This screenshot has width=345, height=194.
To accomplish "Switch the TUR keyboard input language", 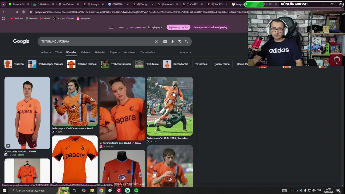I will click(x=319, y=190).
